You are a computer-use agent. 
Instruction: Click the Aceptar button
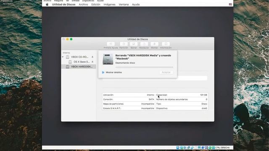(x=166, y=72)
